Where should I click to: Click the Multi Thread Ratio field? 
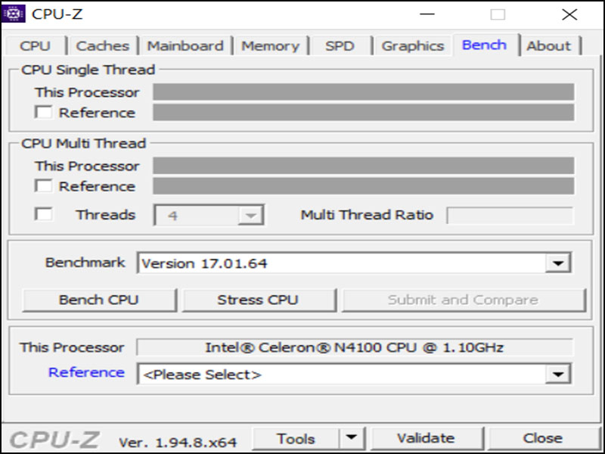click(x=510, y=215)
